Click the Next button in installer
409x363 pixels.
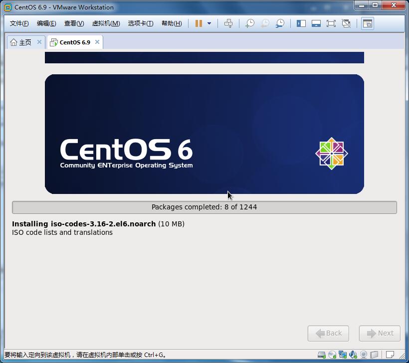pyautogui.click(x=380, y=333)
